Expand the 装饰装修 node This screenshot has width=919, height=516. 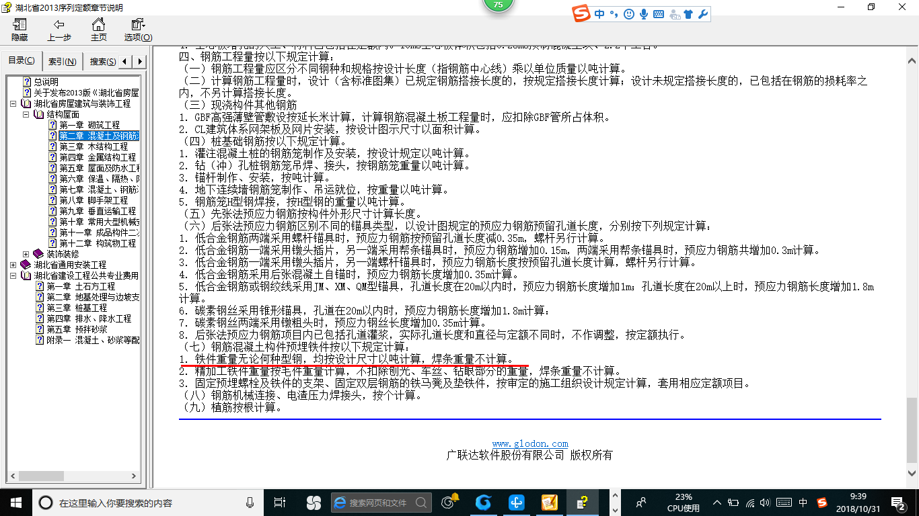(26, 254)
